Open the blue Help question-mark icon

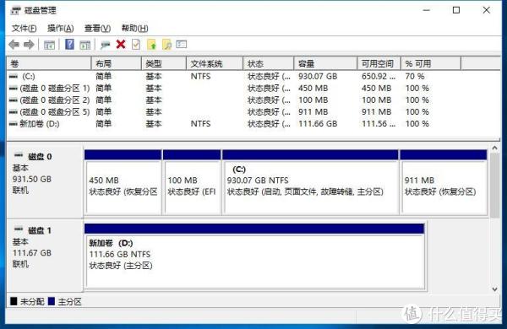(x=69, y=44)
